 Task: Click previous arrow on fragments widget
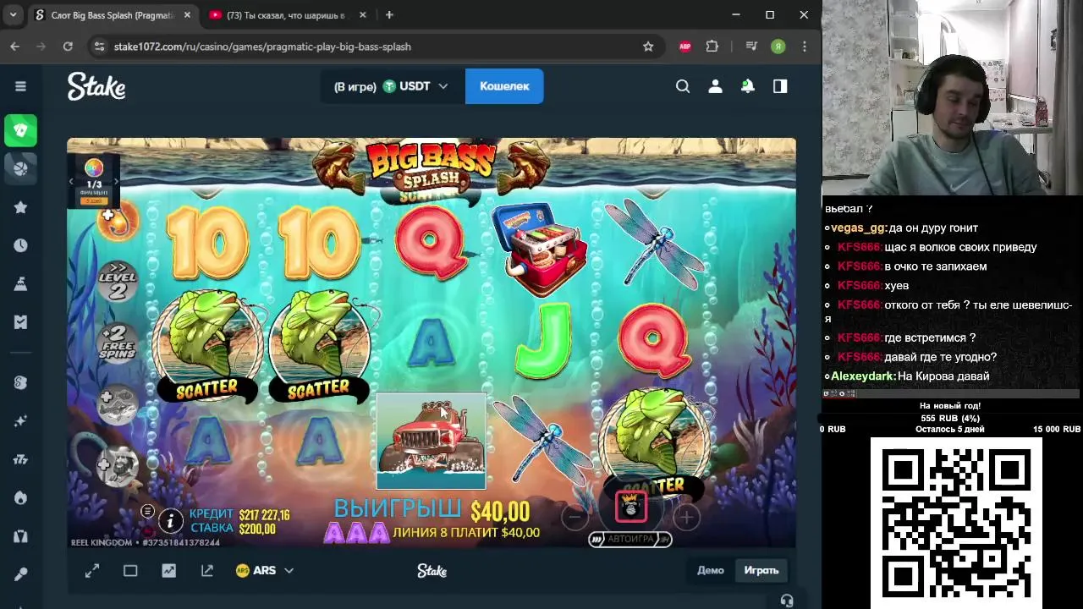tap(72, 181)
